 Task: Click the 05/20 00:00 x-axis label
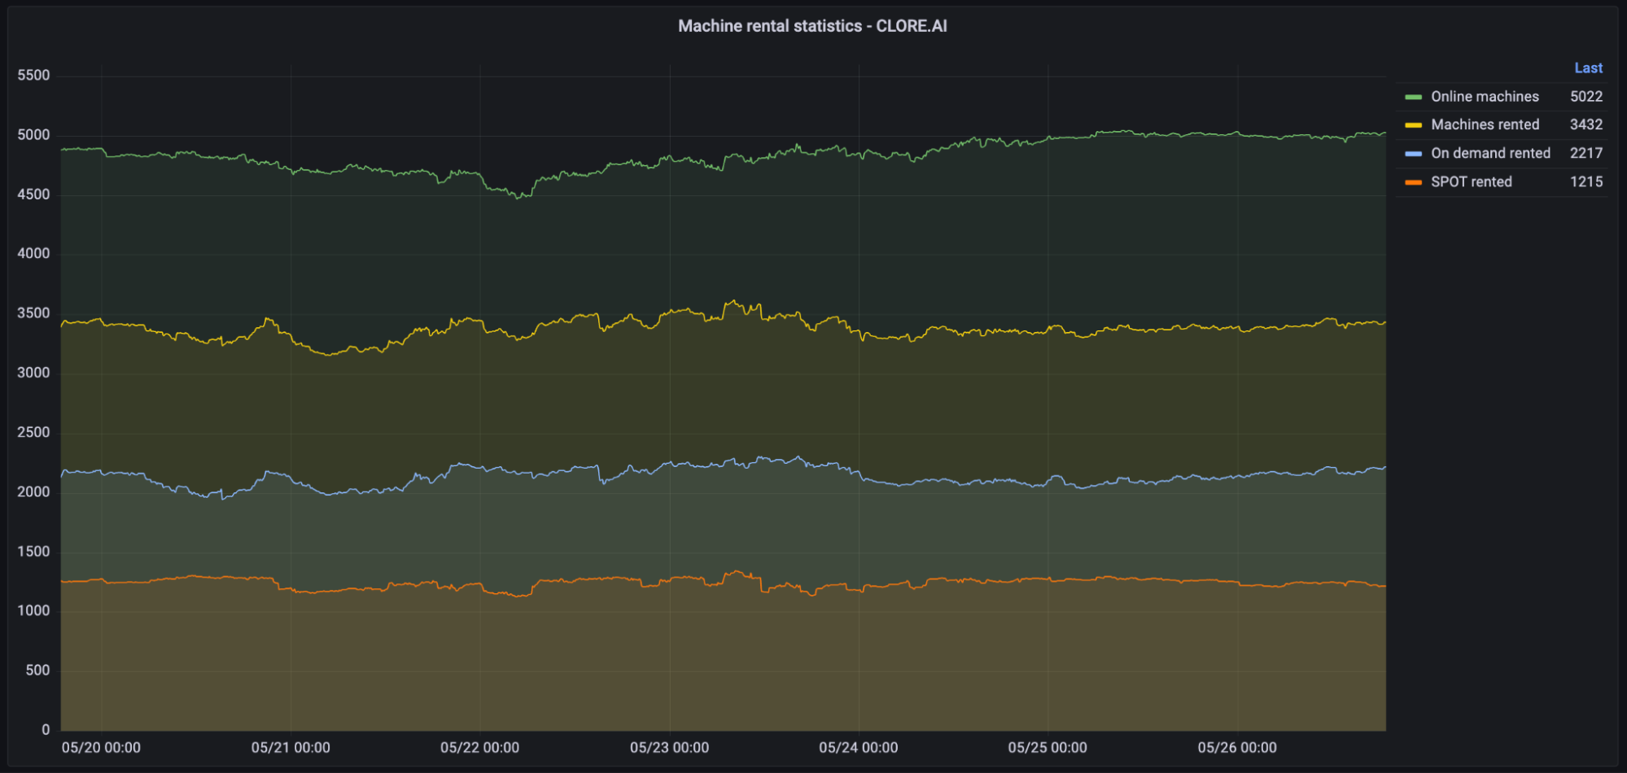[101, 747]
